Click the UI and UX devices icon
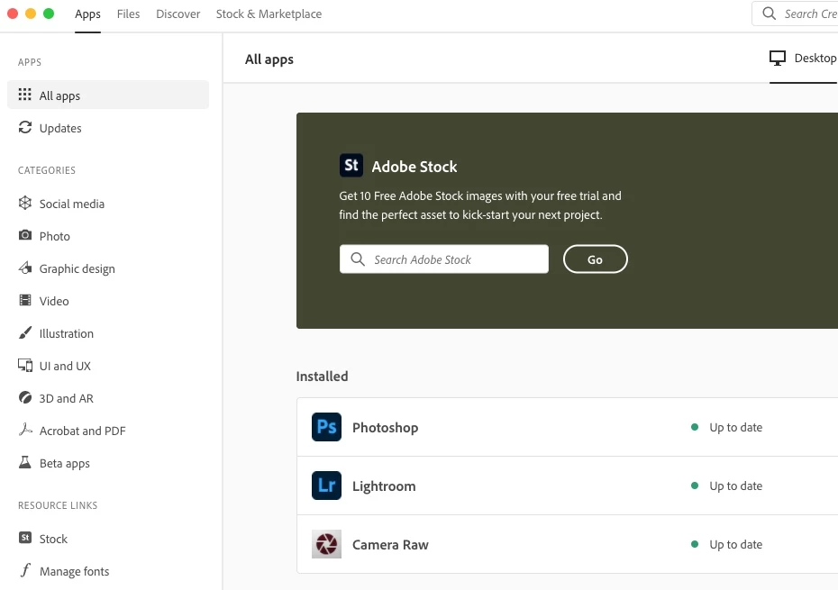Image resolution: width=838 pixels, height=590 pixels. 25,365
